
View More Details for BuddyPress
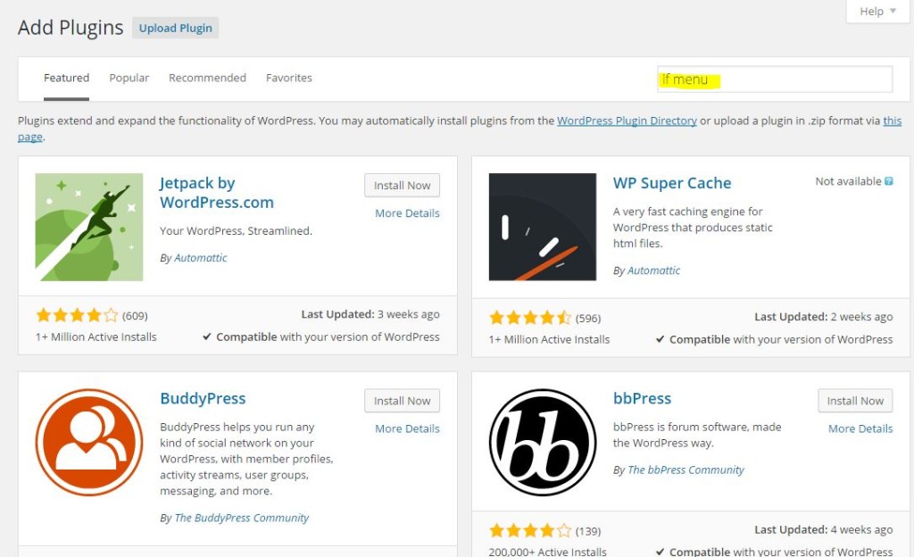[407, 428]
